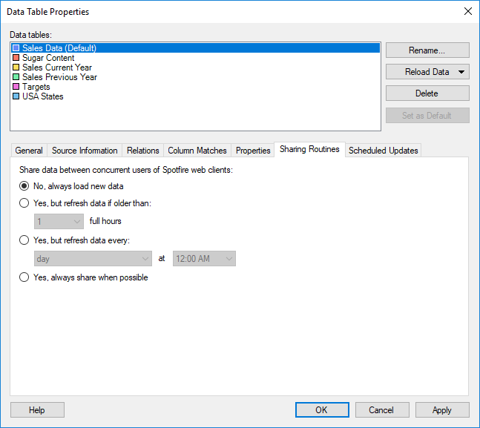The height and width of the screenshot is (428, 480).
Task: Click the Help button
Action: click(x=37, y=410)
